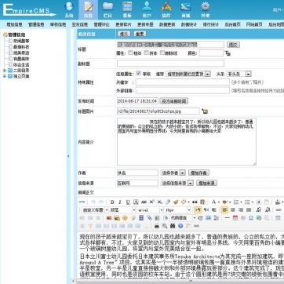Image resolution: width=284 pixels, height=284 pixels.
Task: Uncheck the 审核 reviewed checkbox
Action: (x=139, y=73)
